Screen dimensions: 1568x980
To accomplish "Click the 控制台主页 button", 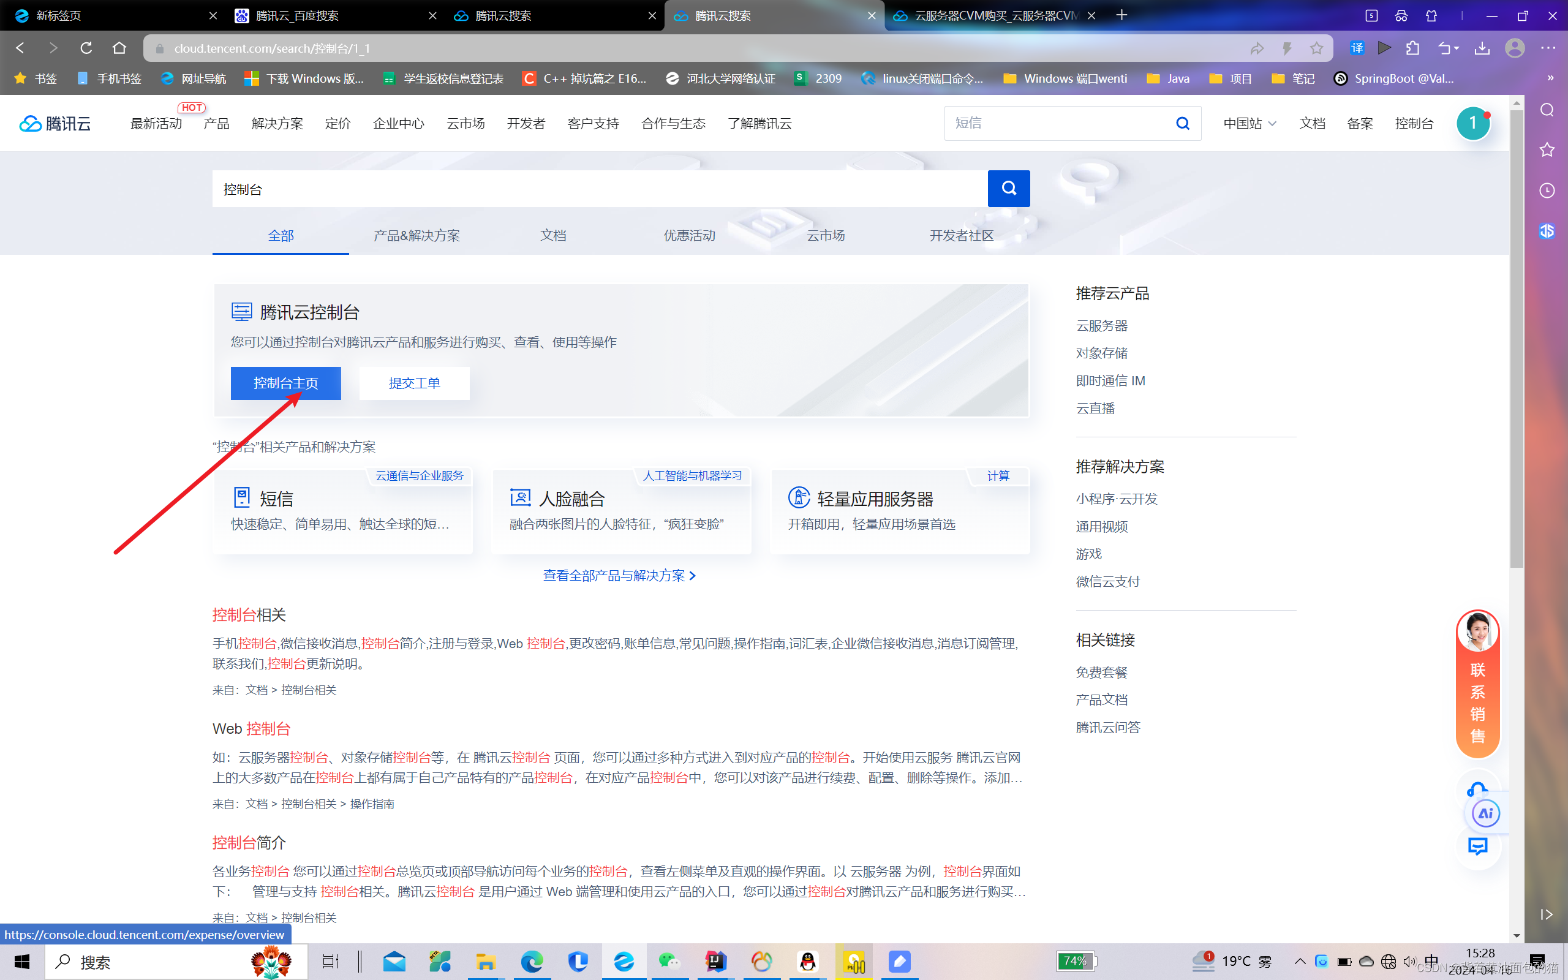I will pyautogui.click(x=286, y=383).
